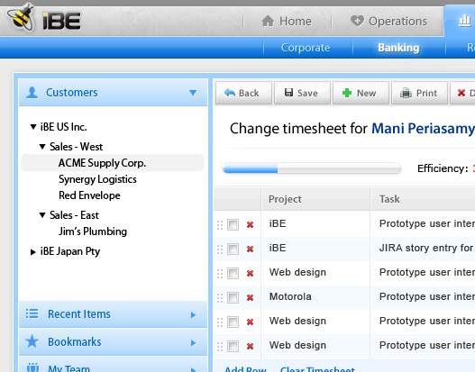Switch to the Corporate subtab
The height and width of the screenshot is (372, 475).
tap(306, 48)
